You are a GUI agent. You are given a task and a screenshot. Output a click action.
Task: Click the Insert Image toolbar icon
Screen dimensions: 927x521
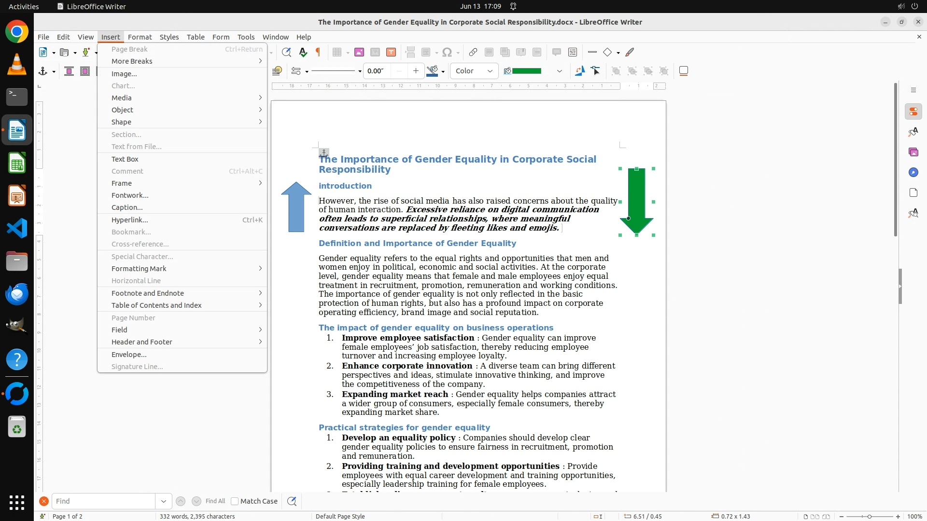[x=359, y=52]
